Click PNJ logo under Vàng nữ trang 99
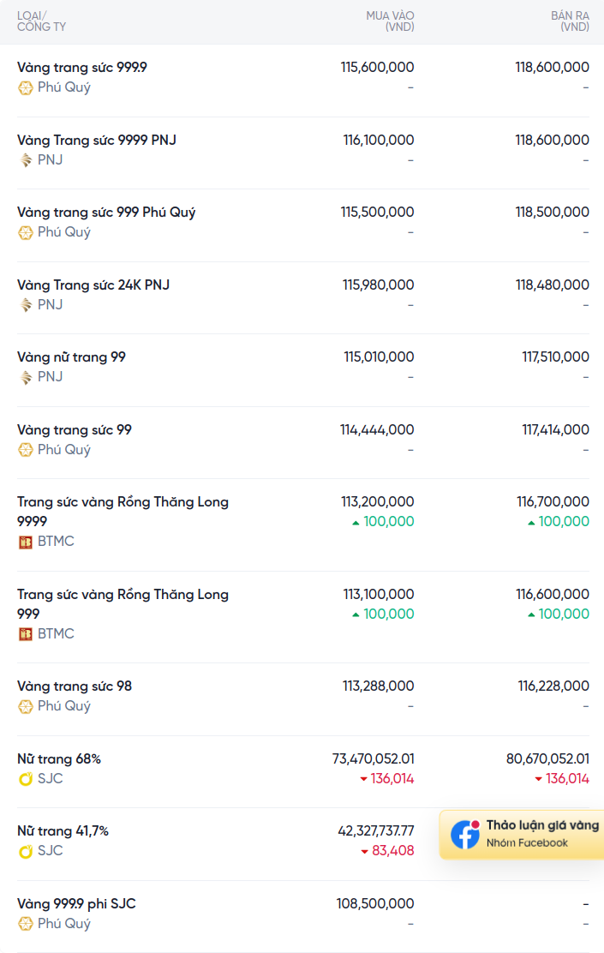The image size is (604, 953). 26,377
